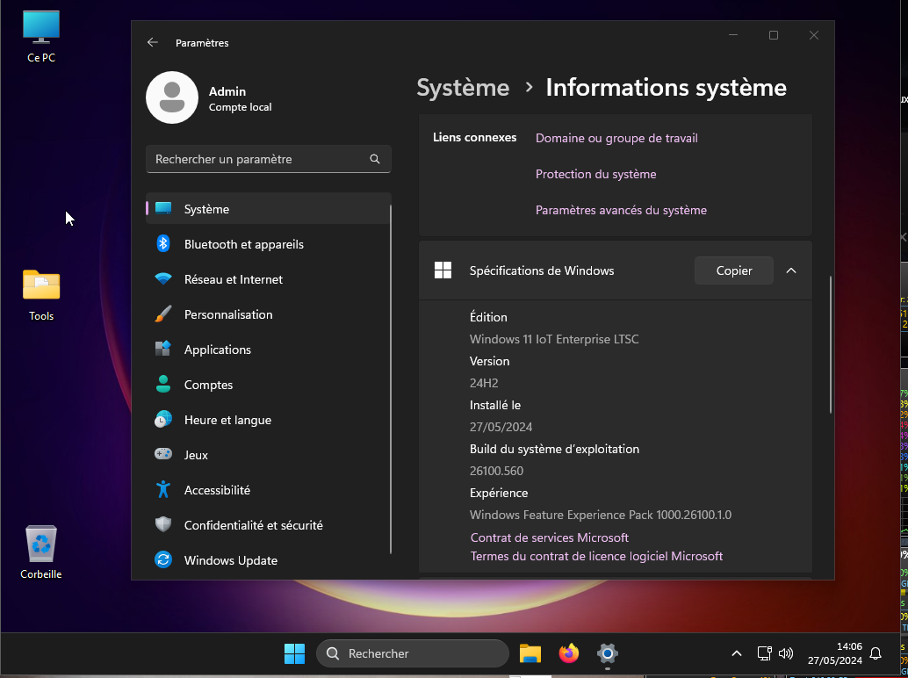Image resolution: width=908 pixels, height=678 pixels.
Task: Click the Wi-Fi icon for Réseau et Internet
Action: (163, 279)
